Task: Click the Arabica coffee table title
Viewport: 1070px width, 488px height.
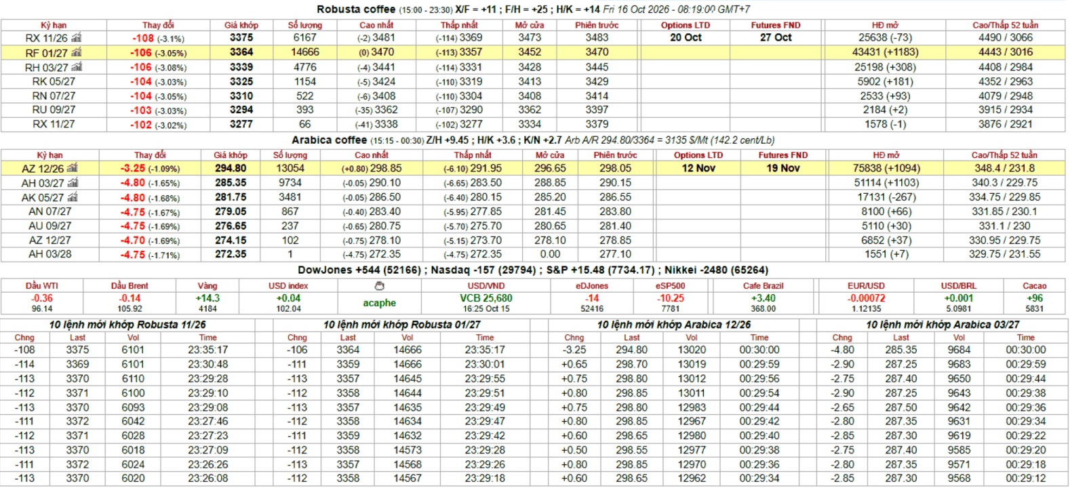Action: [329, 140]
